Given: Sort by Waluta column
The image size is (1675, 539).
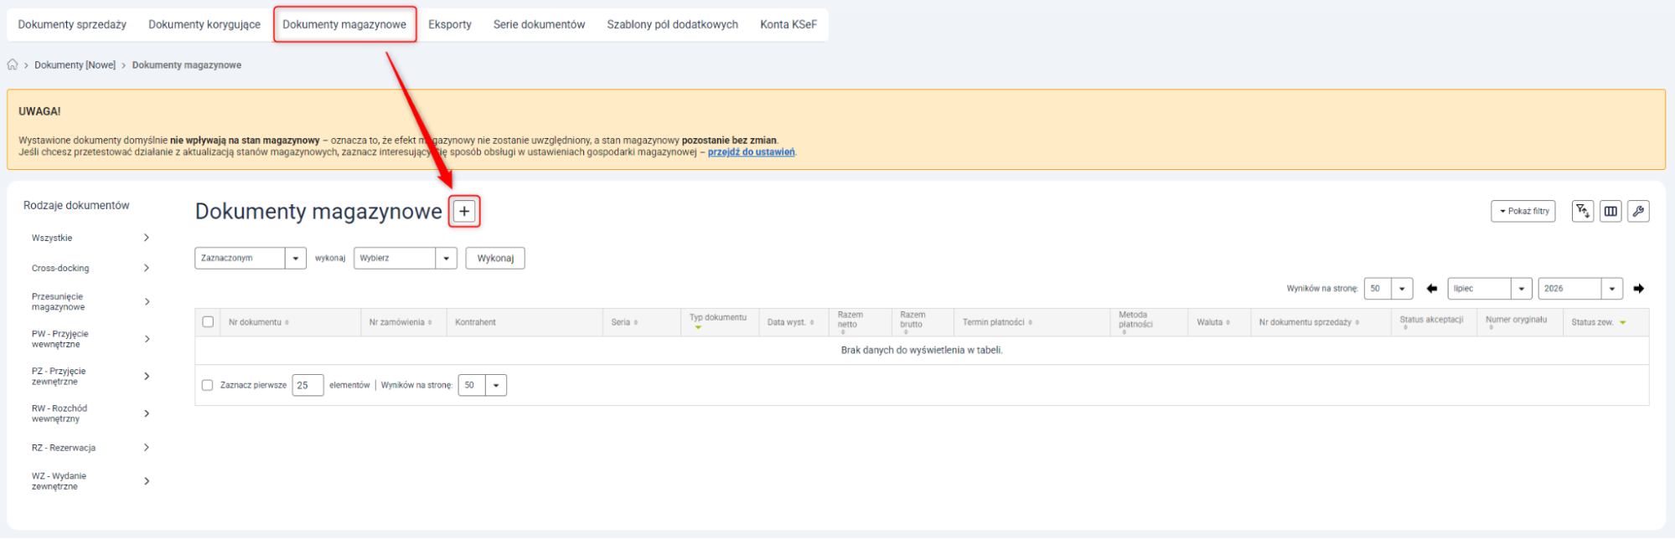Looking at the screenshot, I should point(1213,322).
